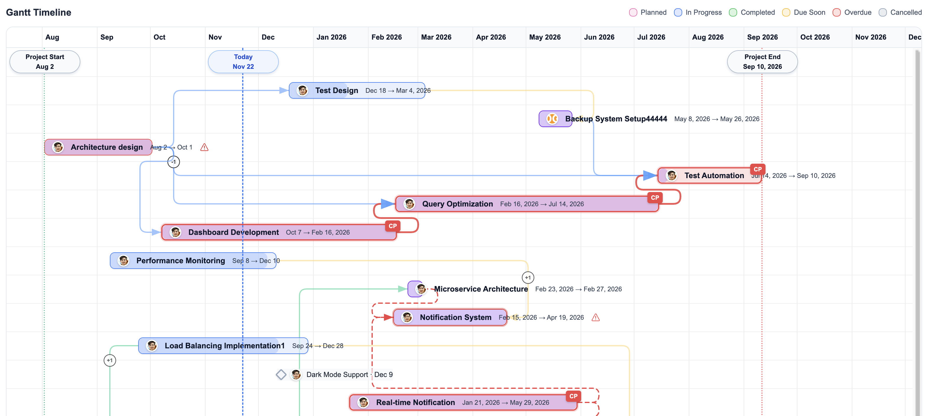Click the CP badge on Test Automation
This screenshot has width=925, height=416.
(758, 169)
